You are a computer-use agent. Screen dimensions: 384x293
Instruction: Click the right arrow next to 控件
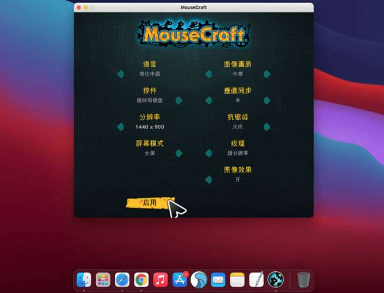tap(179, 100)
